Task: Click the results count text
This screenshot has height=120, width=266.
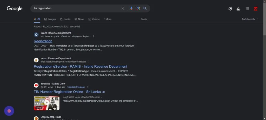Action: point(57,27)
